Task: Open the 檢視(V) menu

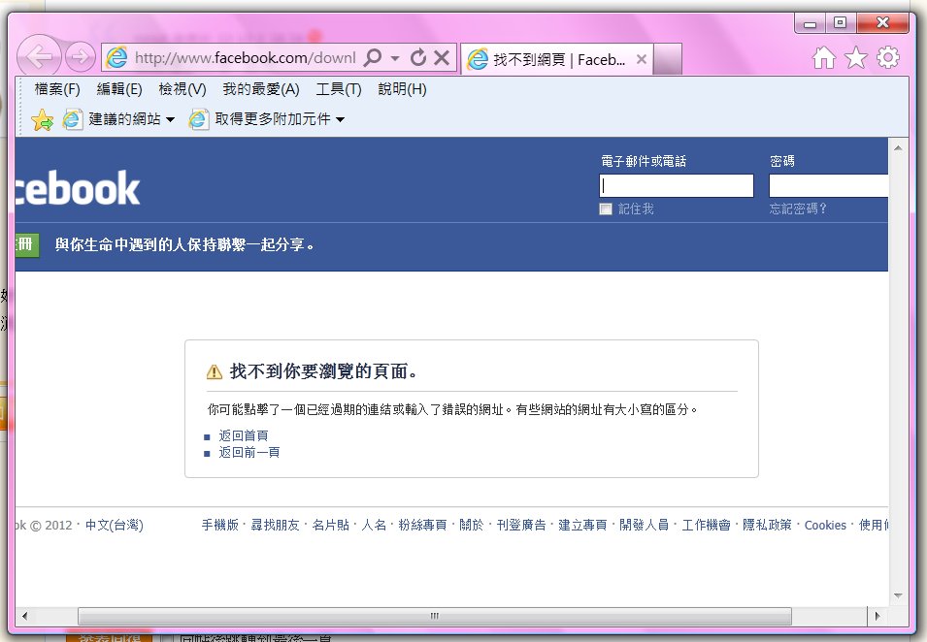Action: (x=182, y=89)
